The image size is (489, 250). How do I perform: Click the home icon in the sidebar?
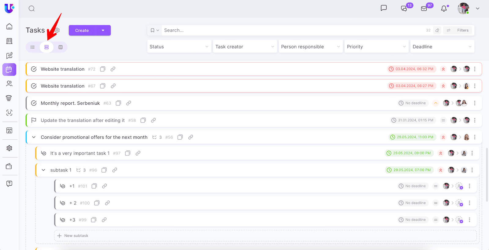click(9, 27)
